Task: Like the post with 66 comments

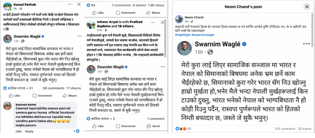Action: coord(15,96)
